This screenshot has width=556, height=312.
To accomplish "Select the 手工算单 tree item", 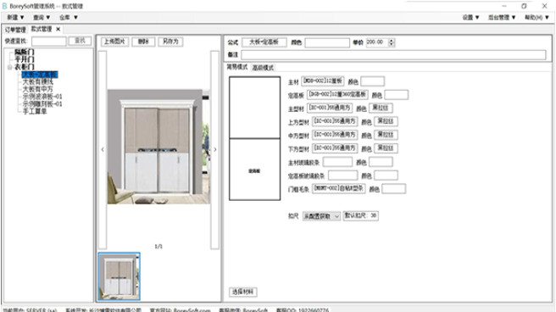I will click(x=35, y=111).
